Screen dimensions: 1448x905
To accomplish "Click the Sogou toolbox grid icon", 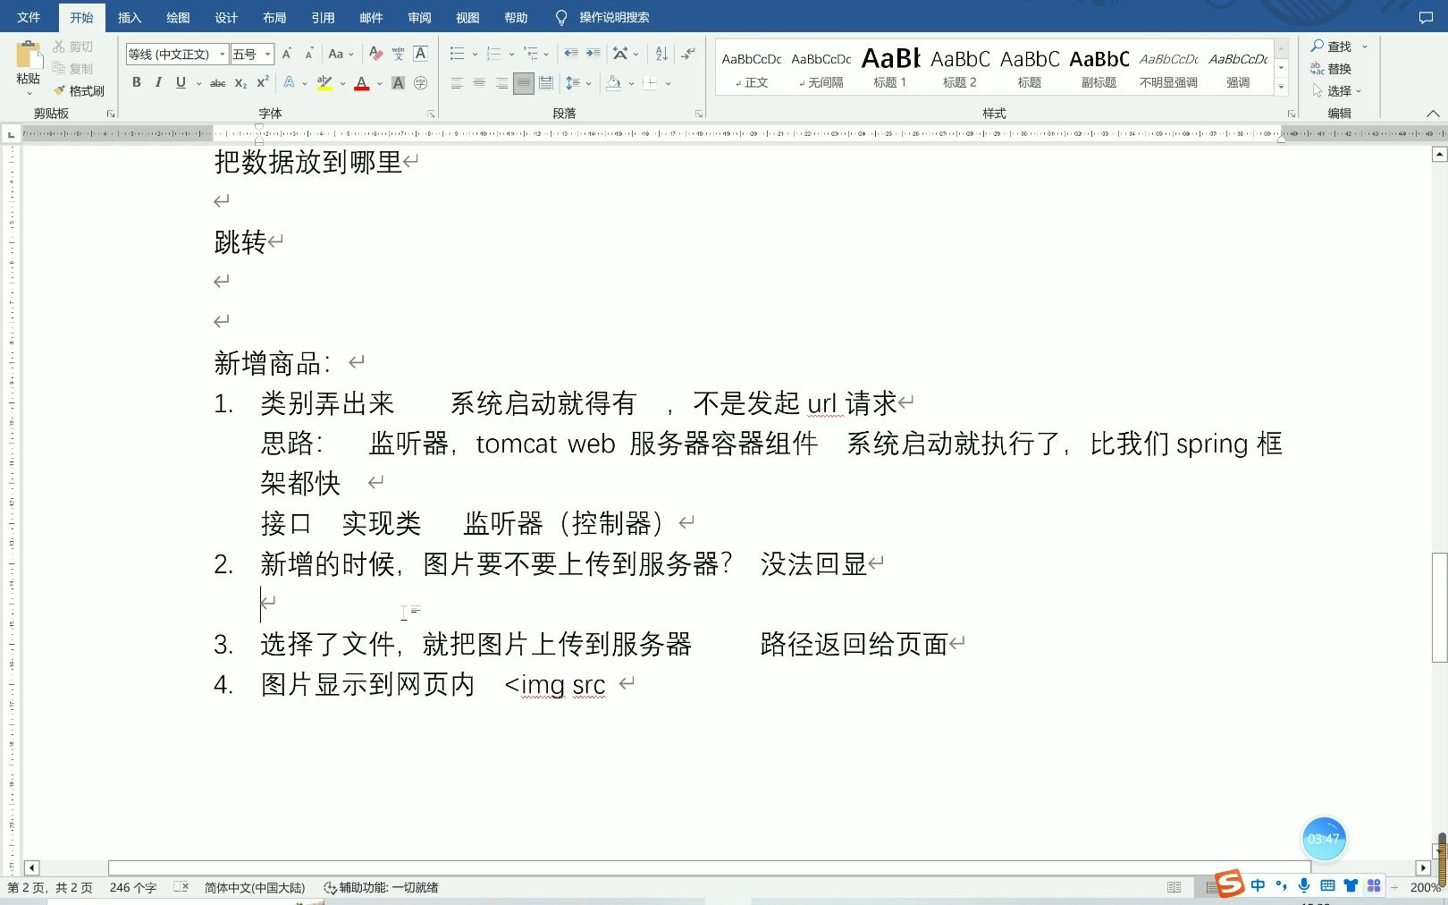I will click(1374, 885).
